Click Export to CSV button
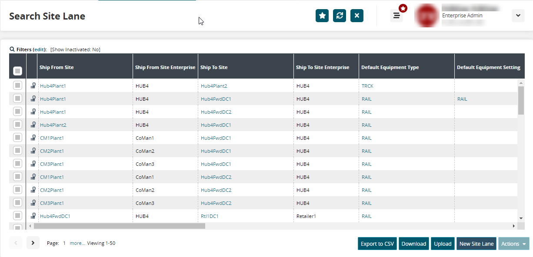This screenshot has width=533, height=257. click(x=377, y=244)
